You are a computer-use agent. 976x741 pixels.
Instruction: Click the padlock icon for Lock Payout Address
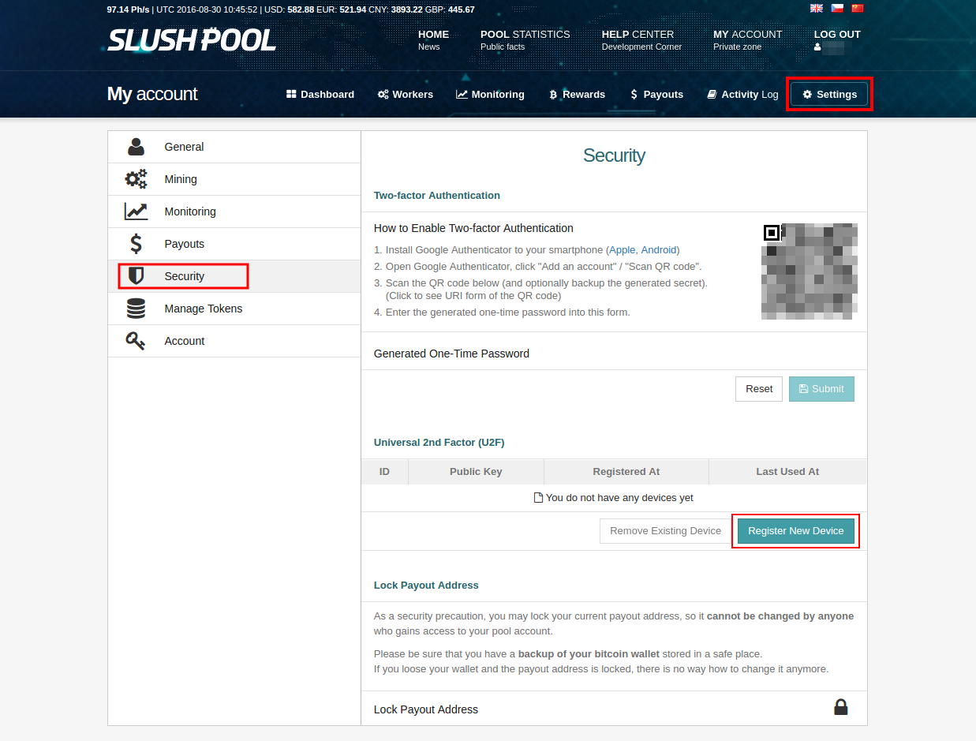[x=840, y=706]
